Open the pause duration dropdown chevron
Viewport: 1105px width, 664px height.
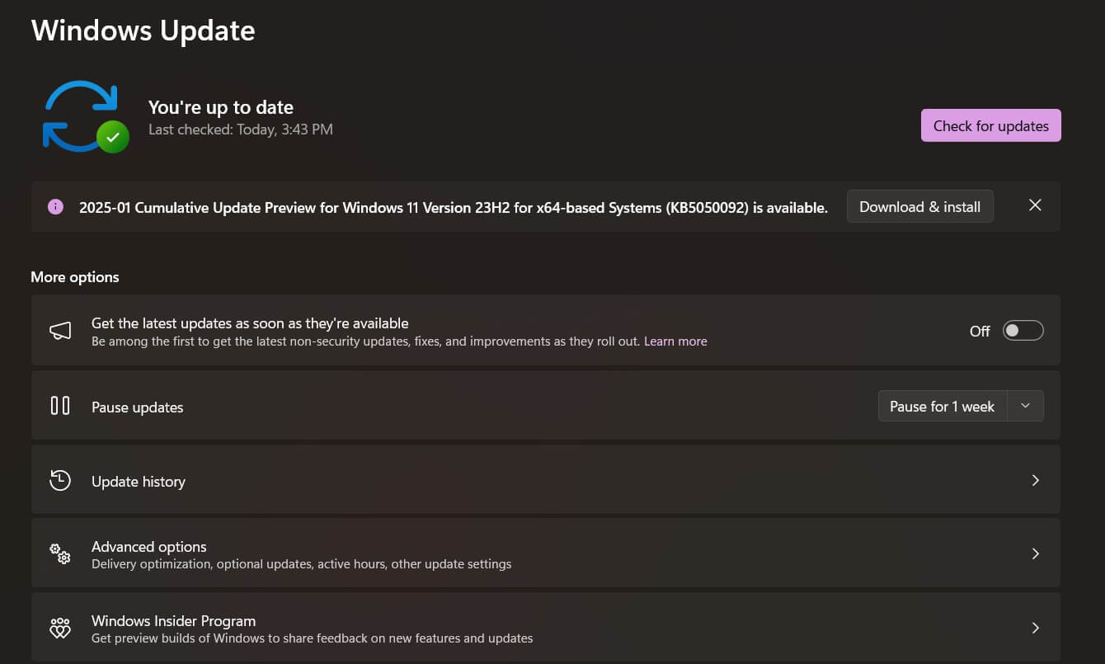1026,406
